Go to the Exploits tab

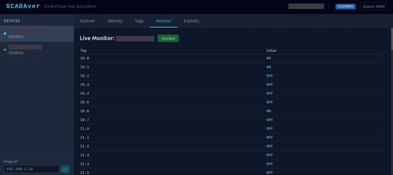(191, 21)
